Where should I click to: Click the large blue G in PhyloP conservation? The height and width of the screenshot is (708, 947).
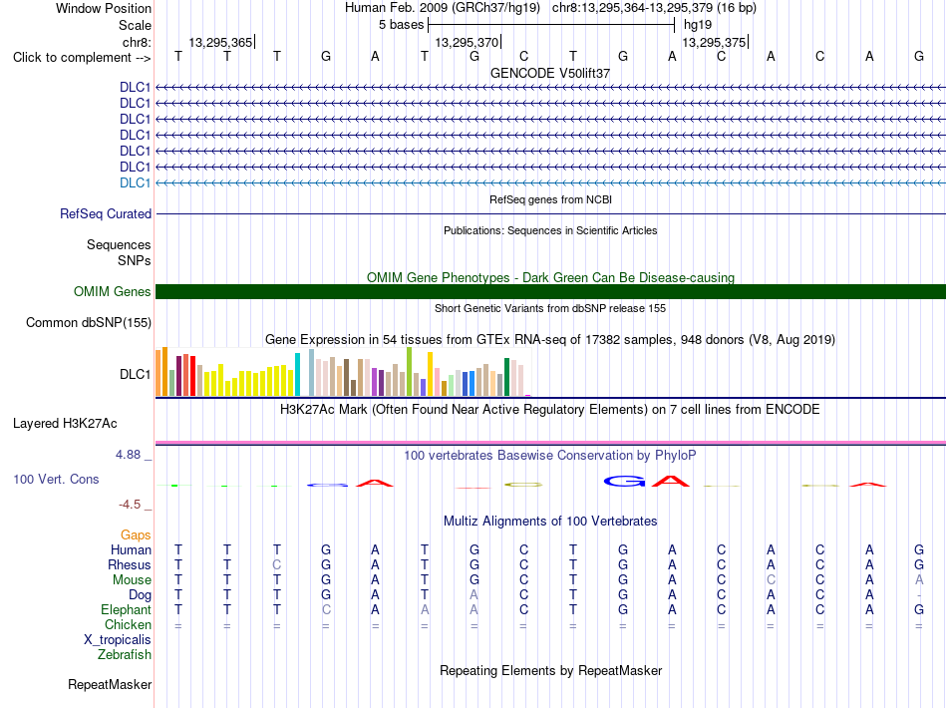pos(624,482)
